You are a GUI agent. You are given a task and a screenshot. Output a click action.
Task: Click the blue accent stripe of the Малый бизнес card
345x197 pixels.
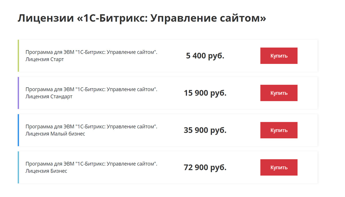18,130
